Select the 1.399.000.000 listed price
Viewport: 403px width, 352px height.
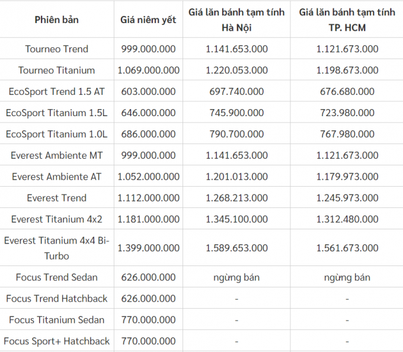coord(148,248)
